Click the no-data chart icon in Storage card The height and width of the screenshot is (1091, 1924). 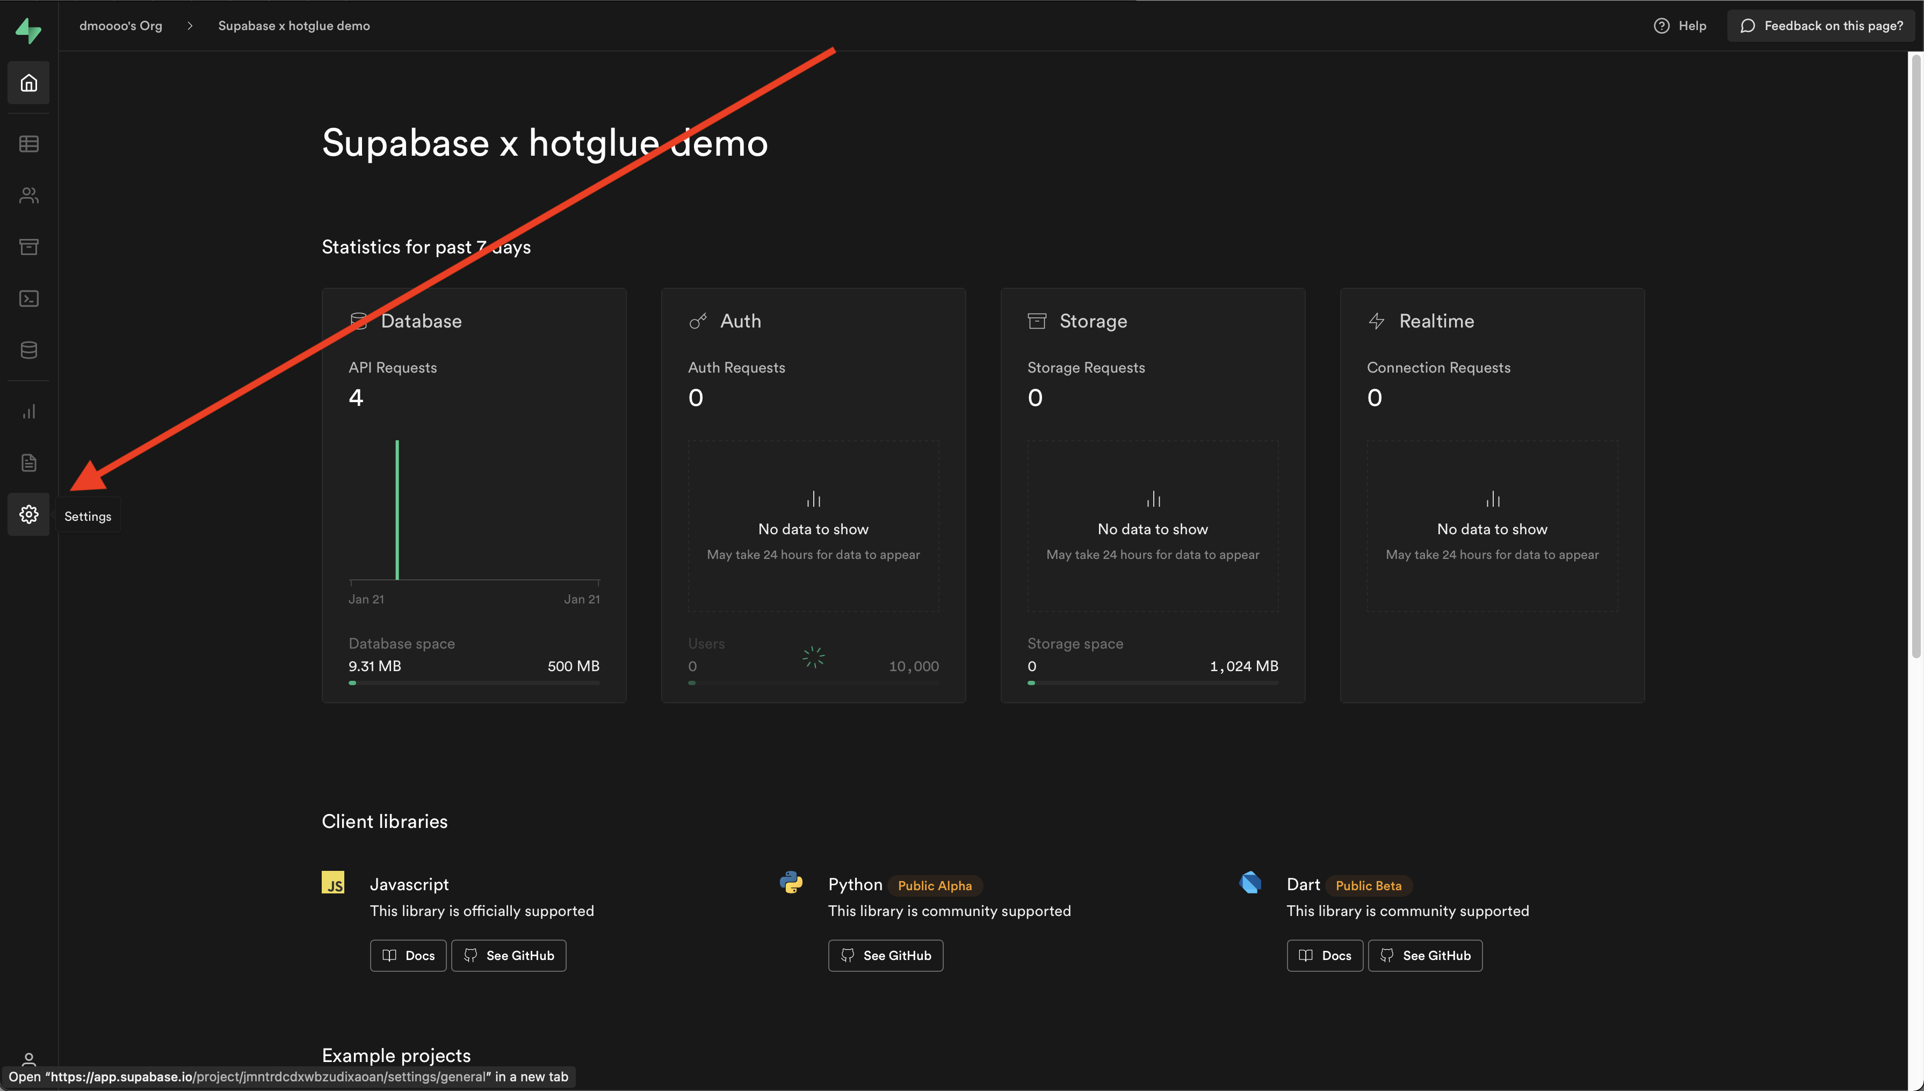1153,498
